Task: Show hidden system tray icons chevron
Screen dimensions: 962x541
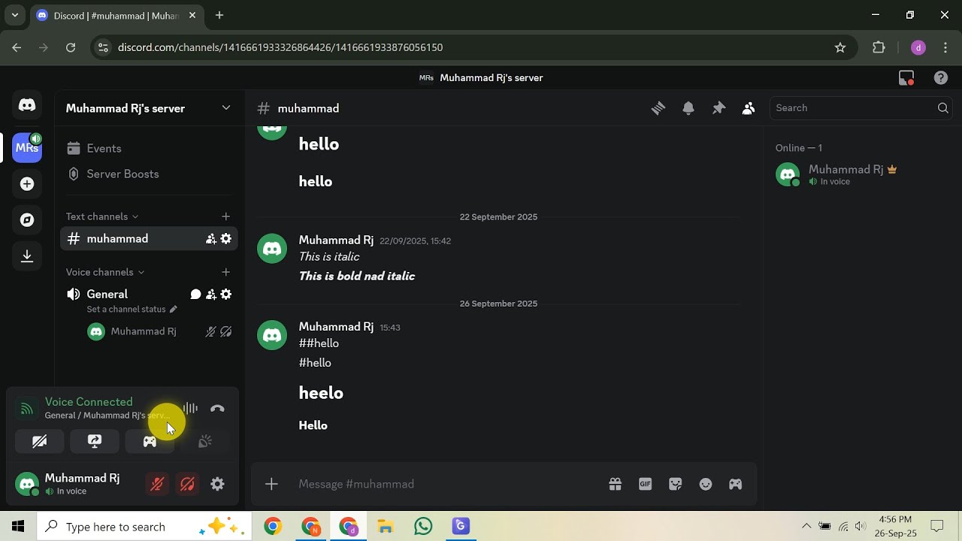Action: 806,526
